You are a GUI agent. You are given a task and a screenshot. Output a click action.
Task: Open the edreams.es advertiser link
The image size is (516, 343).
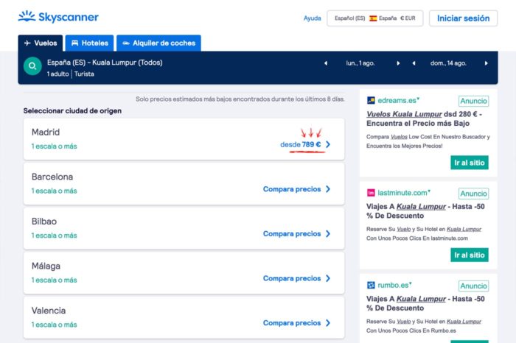[x=398, y=100]
